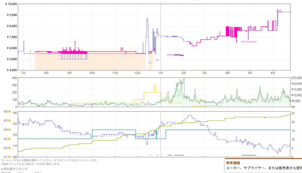The image size is (302, 173).
Task: Click the ¥ 10,000 price axis label
Action: click(11, 4)
